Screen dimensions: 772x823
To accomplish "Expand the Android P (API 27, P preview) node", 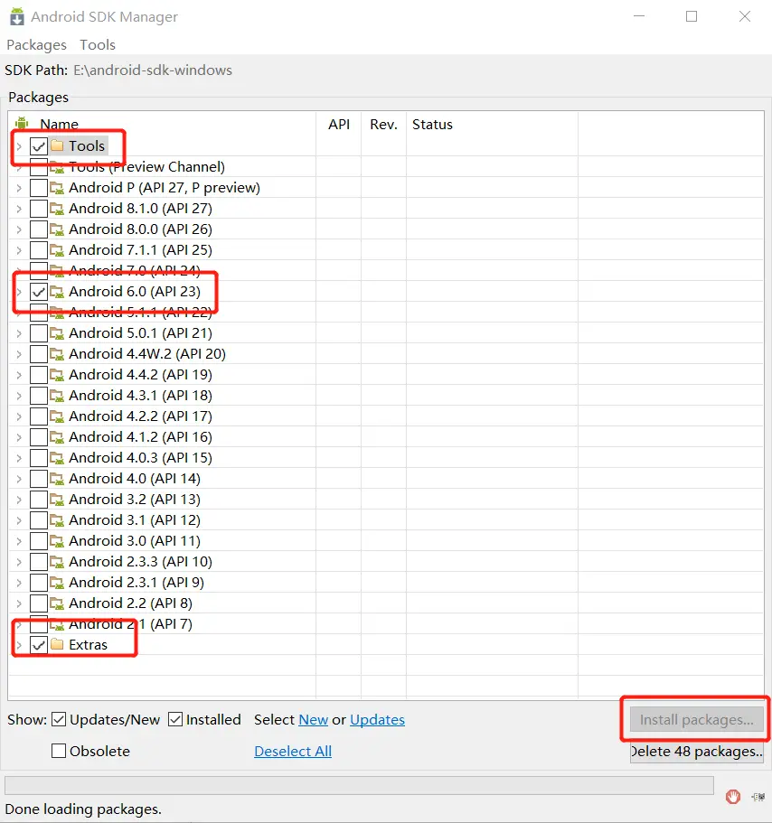I will pos(19,187).
